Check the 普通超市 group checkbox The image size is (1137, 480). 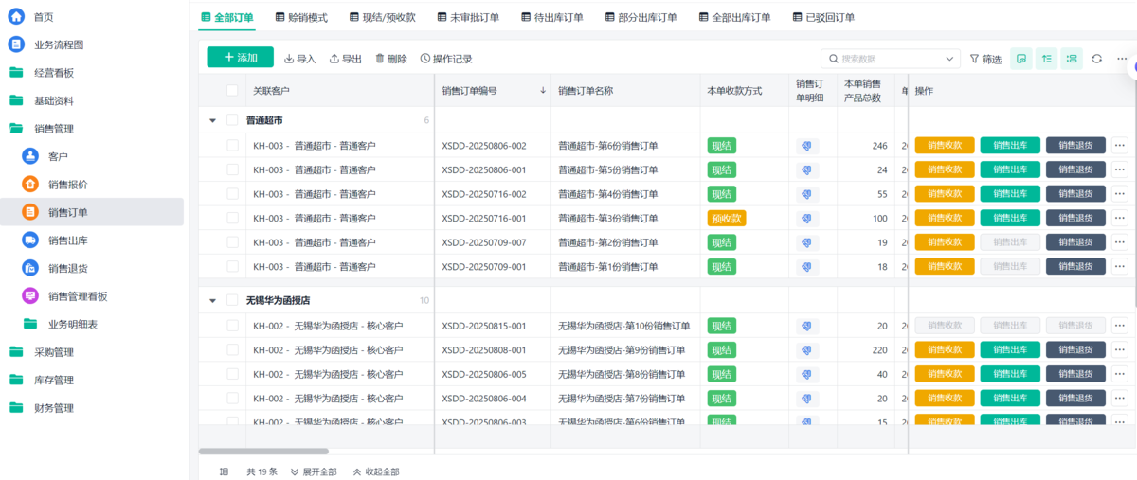(x=232, y=120)
